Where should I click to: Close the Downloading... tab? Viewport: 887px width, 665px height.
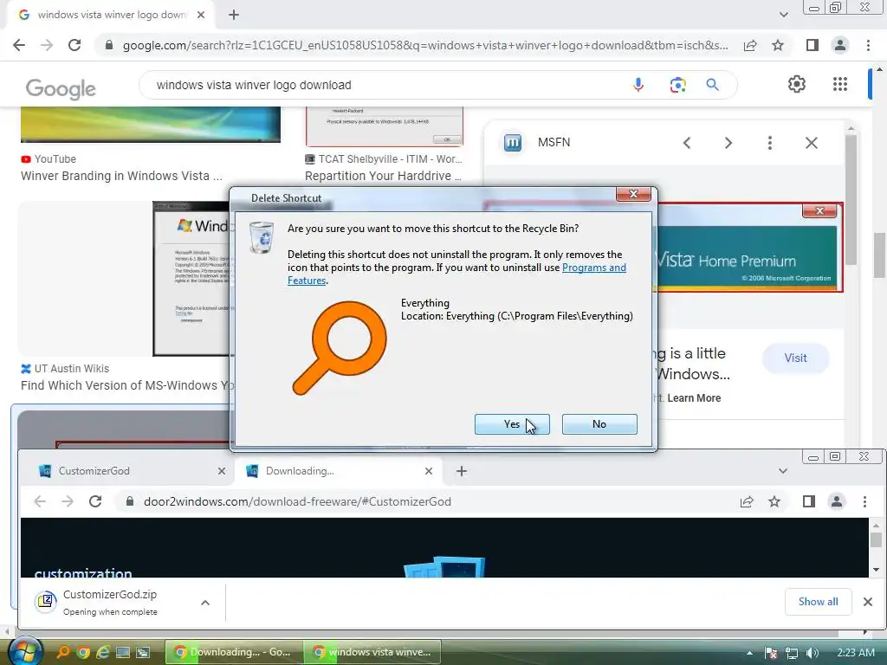click(429, 471)
